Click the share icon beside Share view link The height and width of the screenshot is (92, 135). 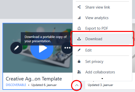(x=79, y=7)
